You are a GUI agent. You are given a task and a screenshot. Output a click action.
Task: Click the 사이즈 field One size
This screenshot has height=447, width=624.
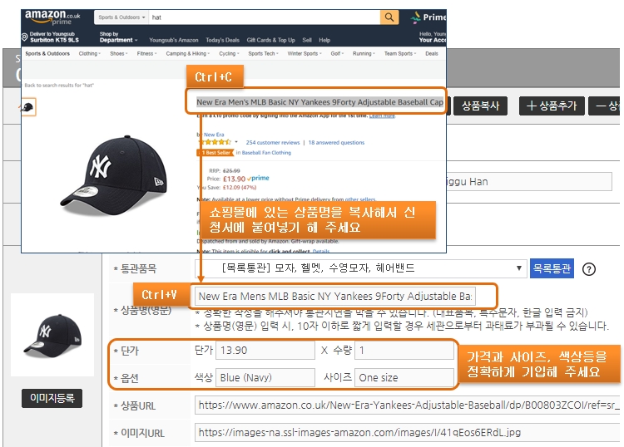pyautogui.click(x=404, y=377)
